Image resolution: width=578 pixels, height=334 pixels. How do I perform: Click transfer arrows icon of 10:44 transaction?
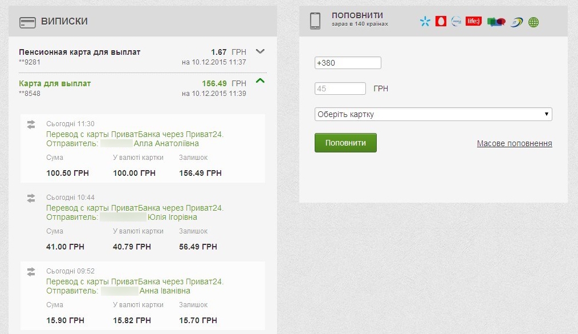(31, 198)
